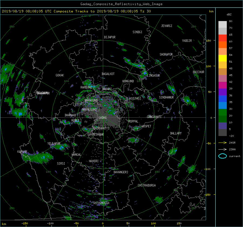Click the GANGAVATI city label
243x227 pixels.
[x=154, y=117]
